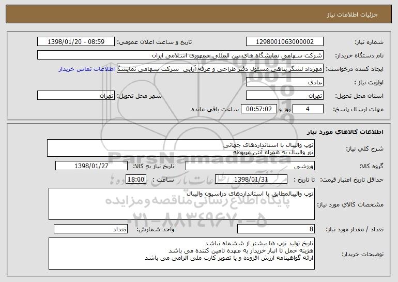Click the نام دستگاه خریدار field

coord(180,55)
